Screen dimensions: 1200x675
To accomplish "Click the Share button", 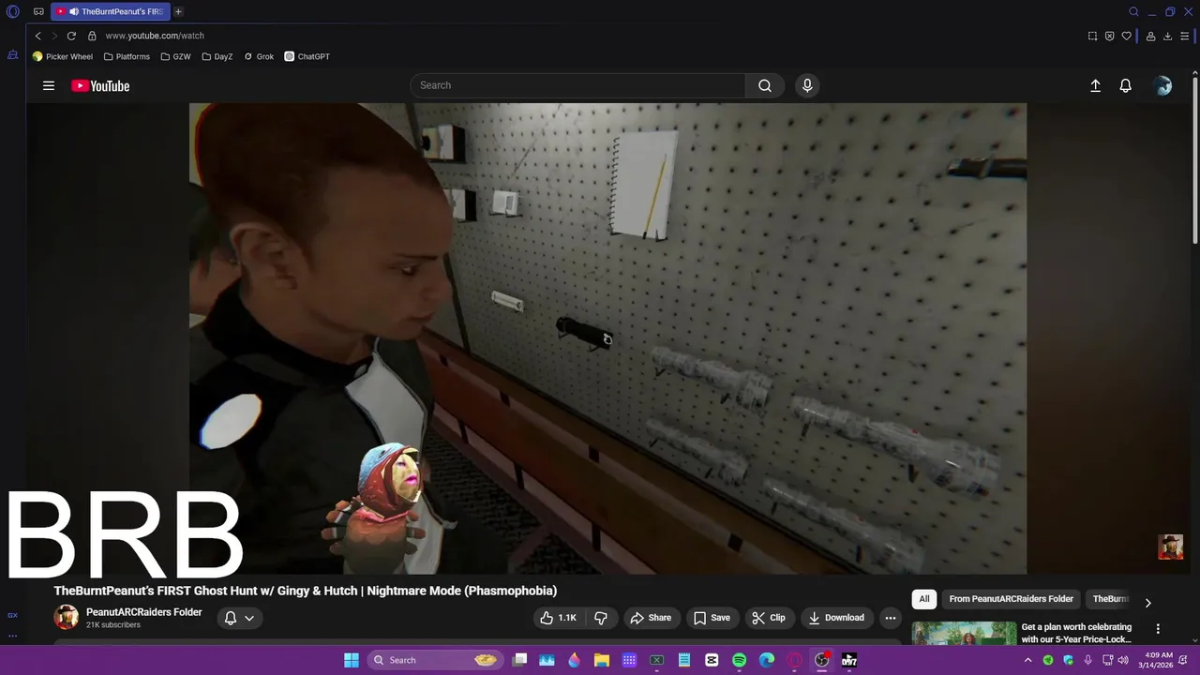I will (x=651, y=618).
